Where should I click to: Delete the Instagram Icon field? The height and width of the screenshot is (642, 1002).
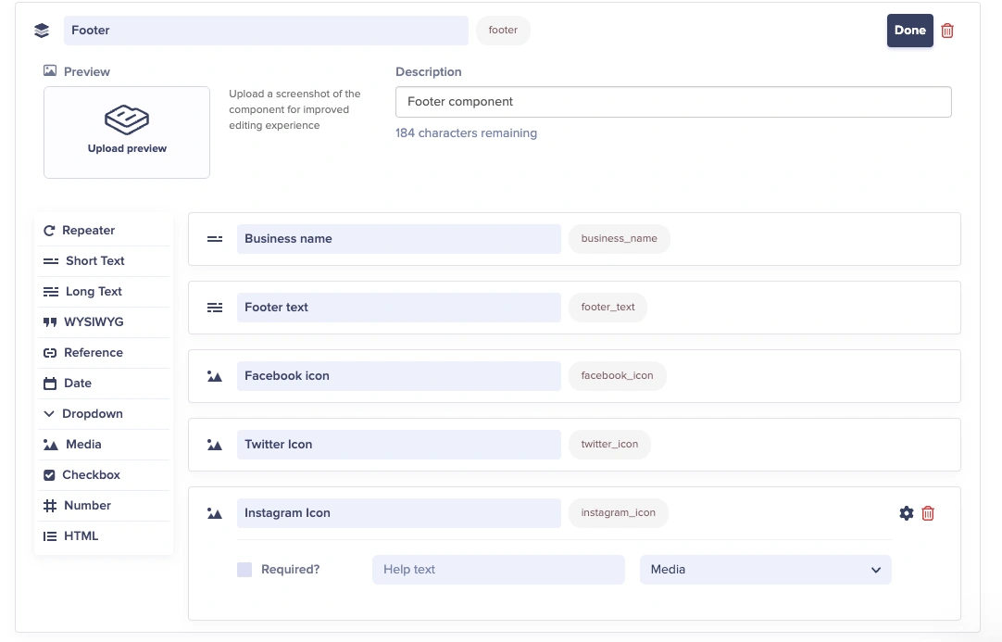tap(928, 513)
